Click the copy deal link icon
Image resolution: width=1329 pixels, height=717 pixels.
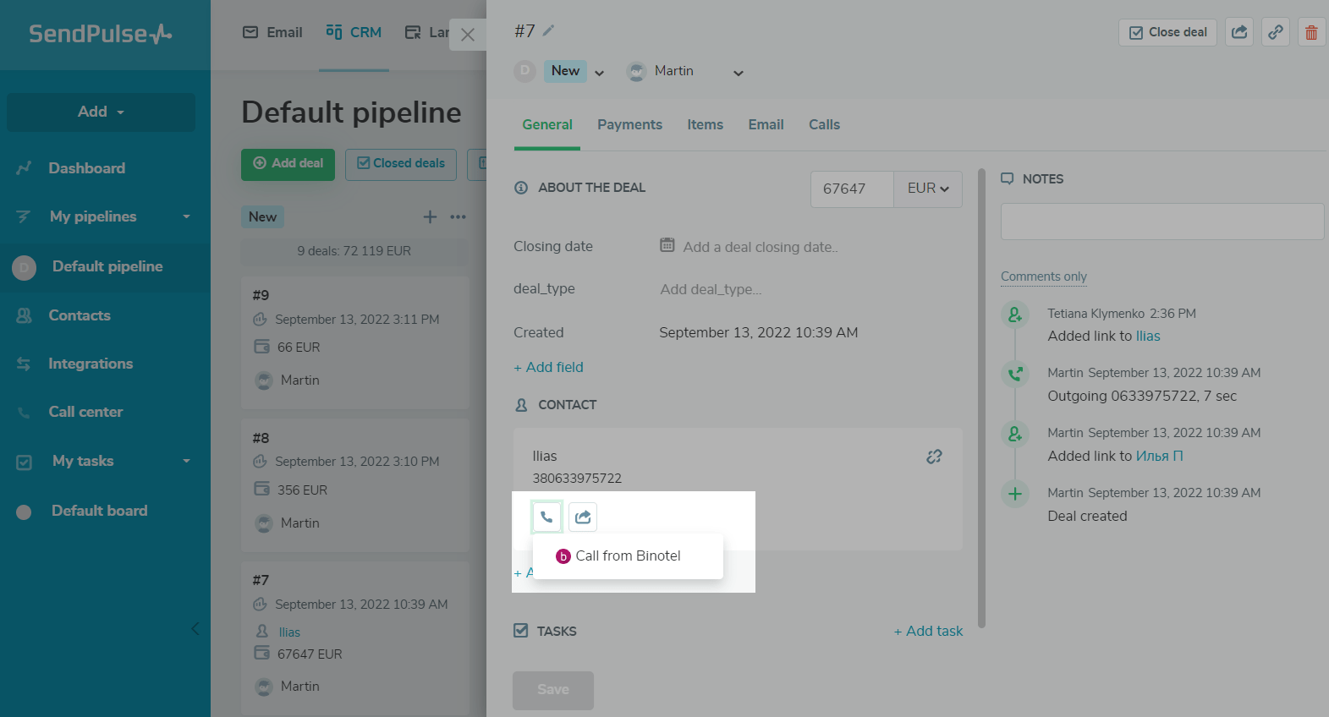click(x=1275, y=32)
